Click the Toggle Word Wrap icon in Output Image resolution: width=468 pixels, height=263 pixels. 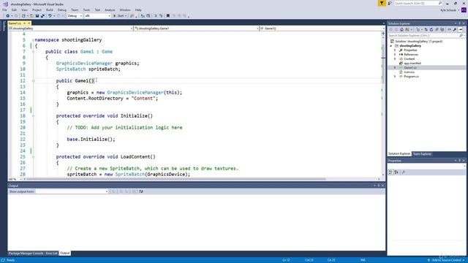pyautogui.click(x=141, y=191)
